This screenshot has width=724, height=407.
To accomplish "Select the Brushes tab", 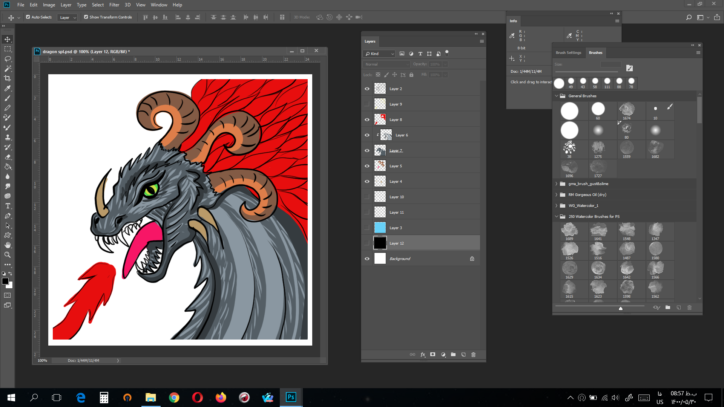I will 595,53.
